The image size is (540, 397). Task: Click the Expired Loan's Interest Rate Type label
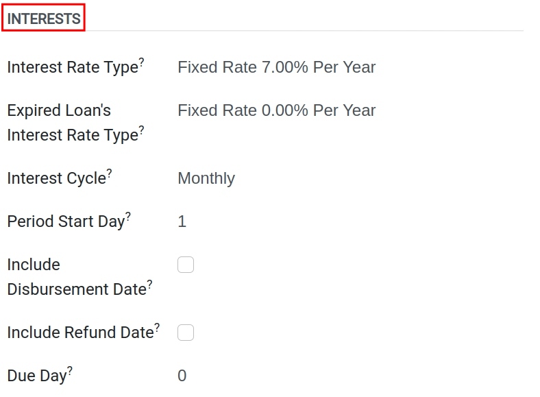coord(73,123)
